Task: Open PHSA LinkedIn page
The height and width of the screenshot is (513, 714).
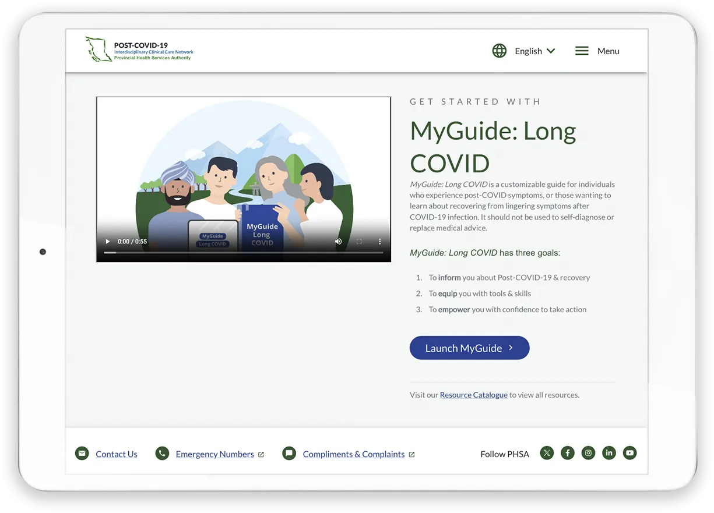Action: [609, 453]
